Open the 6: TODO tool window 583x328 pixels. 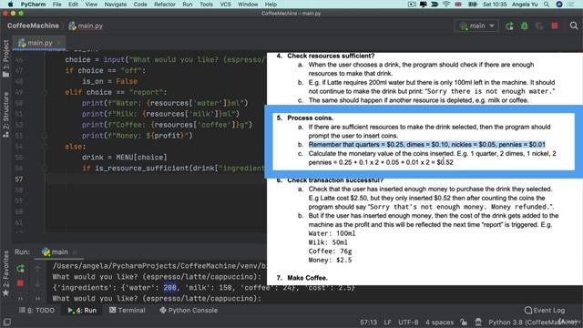pos(36,310)
